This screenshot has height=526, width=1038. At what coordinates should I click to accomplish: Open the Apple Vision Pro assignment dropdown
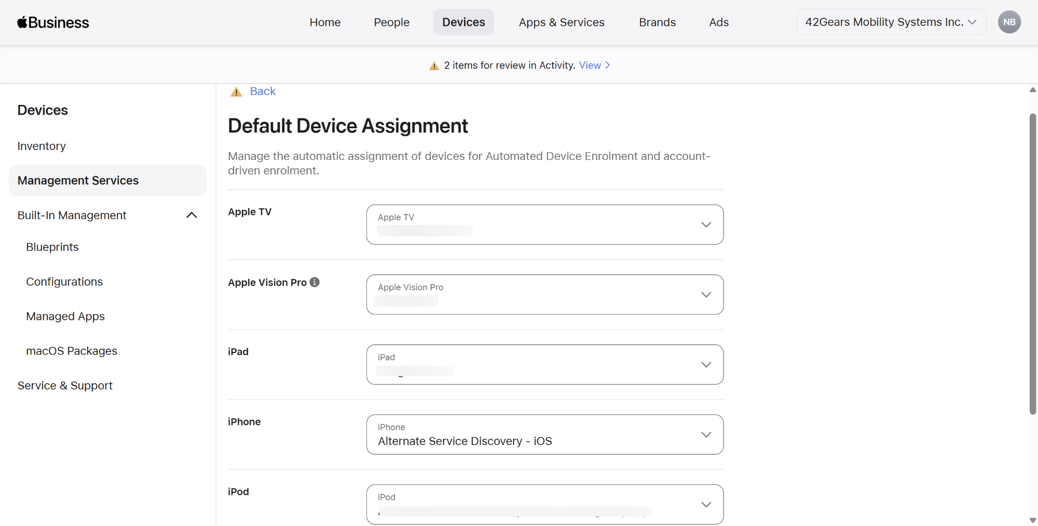click(x=545, y=294)
